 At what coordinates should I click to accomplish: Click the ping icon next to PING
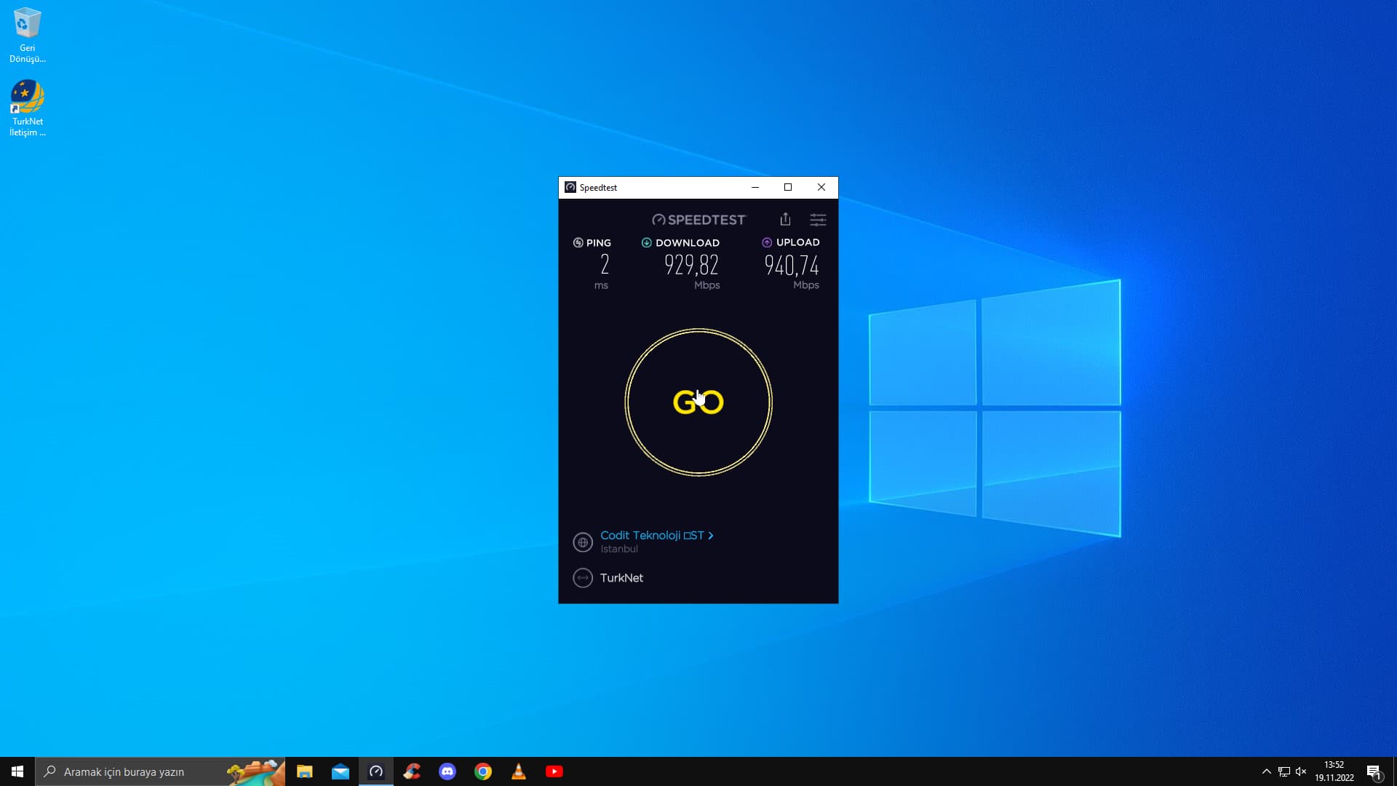click(x=578, y=243)
